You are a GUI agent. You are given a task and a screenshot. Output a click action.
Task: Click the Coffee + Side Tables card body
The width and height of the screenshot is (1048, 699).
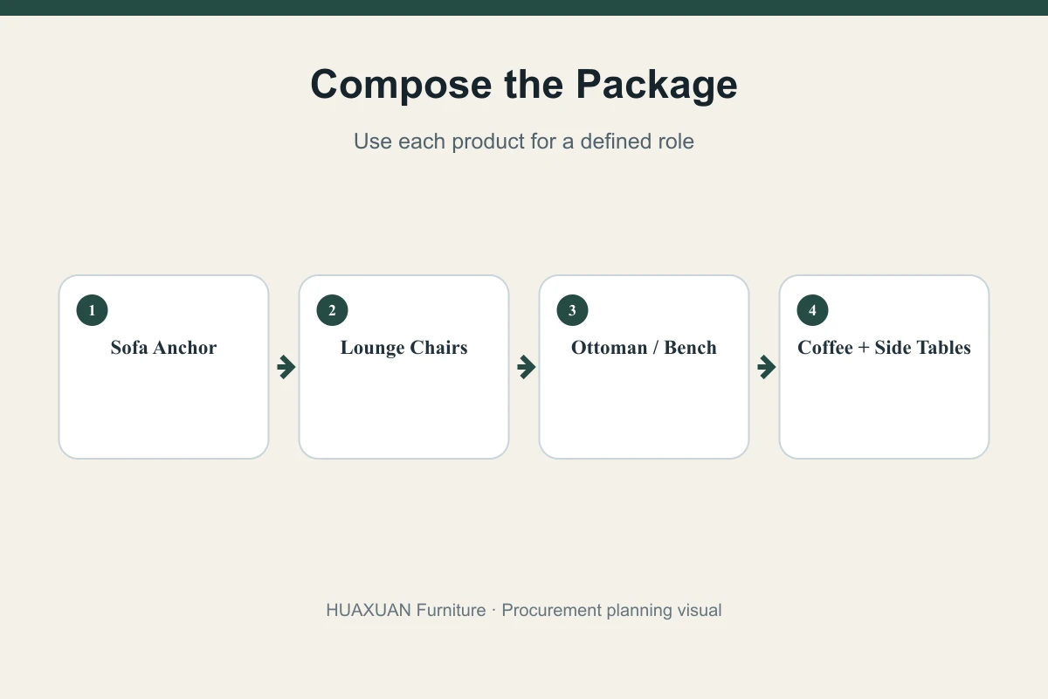click(884, 367)
